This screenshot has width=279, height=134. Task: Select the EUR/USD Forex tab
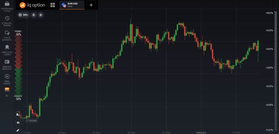click(x=72, y=5)
